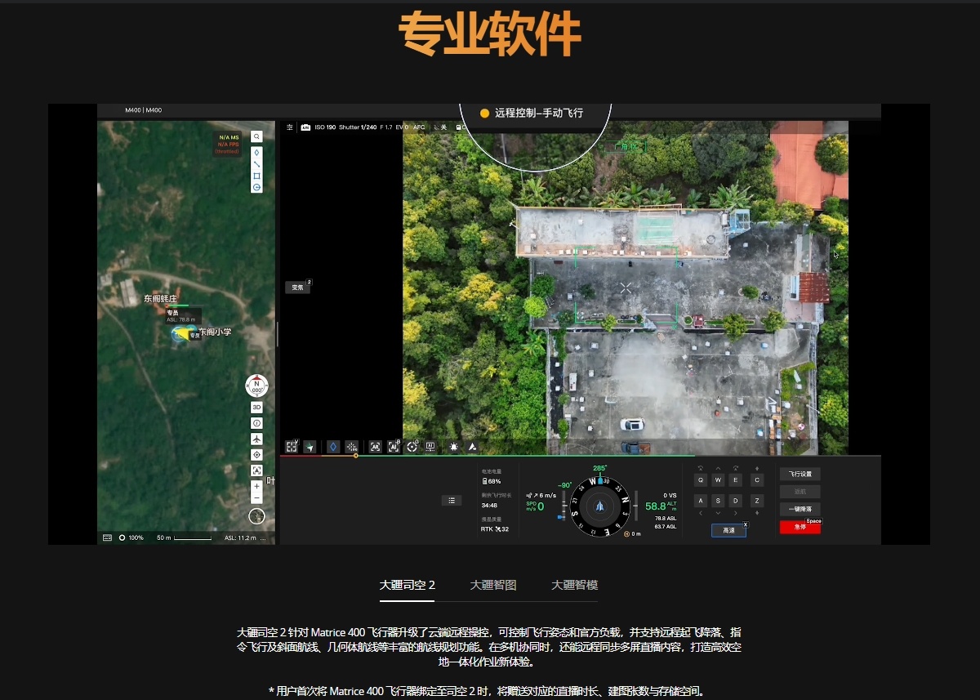Open the map search tool
This screenshot has width=980, height=700.
click(256, 137)
